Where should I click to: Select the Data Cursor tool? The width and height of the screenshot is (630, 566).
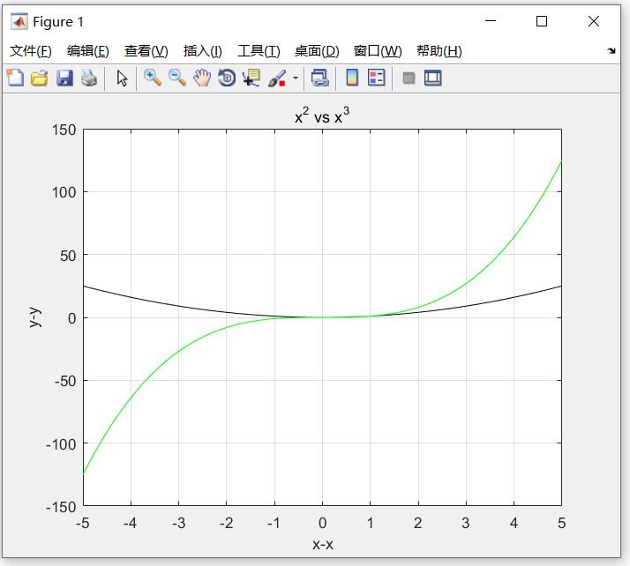pos(251,78)
